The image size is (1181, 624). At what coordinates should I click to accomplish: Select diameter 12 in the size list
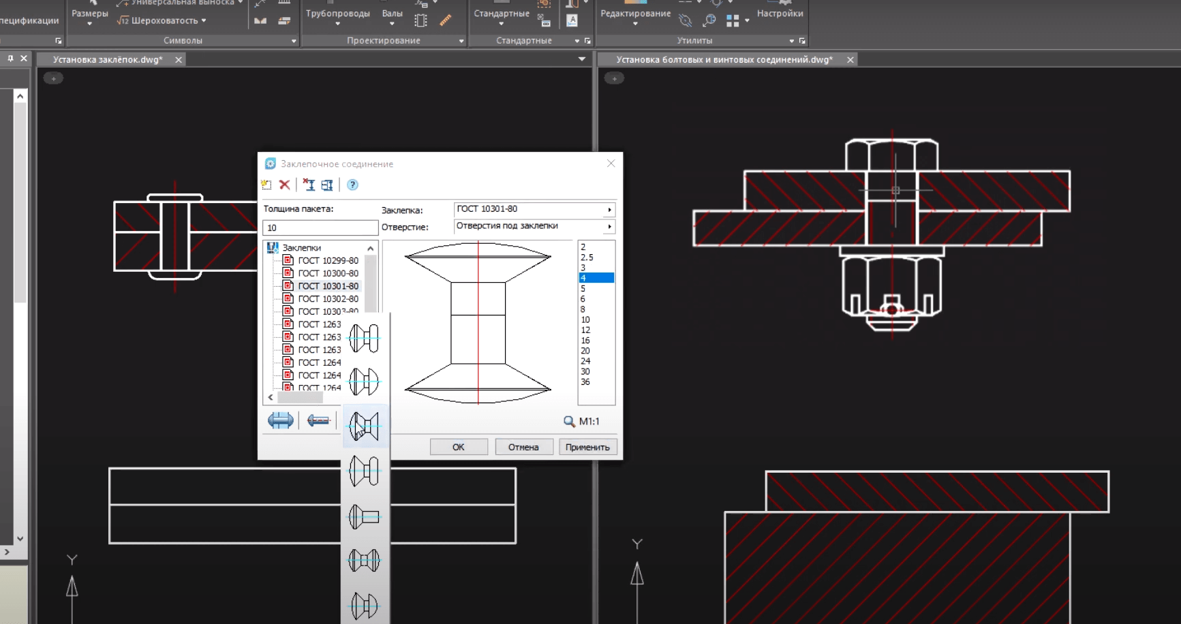pyautogui.click(x=585, y=330)
